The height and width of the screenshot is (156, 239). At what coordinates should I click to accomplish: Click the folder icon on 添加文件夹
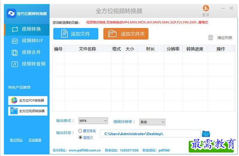pyautogui.click(x=112, y=34)
